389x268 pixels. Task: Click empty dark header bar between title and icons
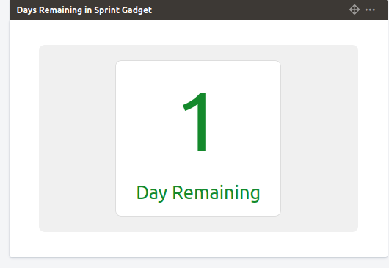[x=248, y=10]
